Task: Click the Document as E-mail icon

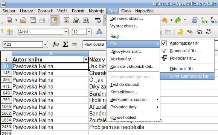Action: [42, 20]
